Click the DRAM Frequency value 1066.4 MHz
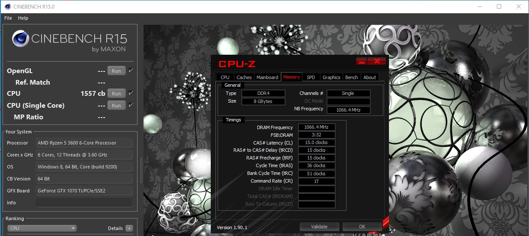 click(317, 127)
